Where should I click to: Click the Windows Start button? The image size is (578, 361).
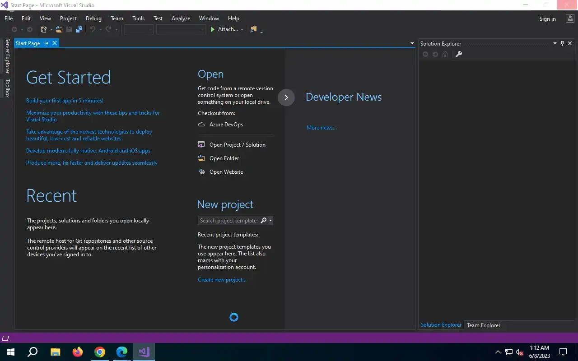pos(11,352)
